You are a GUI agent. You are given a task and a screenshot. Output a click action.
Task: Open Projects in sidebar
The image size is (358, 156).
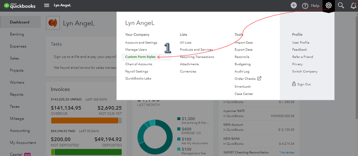pyautogui.click(x=17, y=70)
